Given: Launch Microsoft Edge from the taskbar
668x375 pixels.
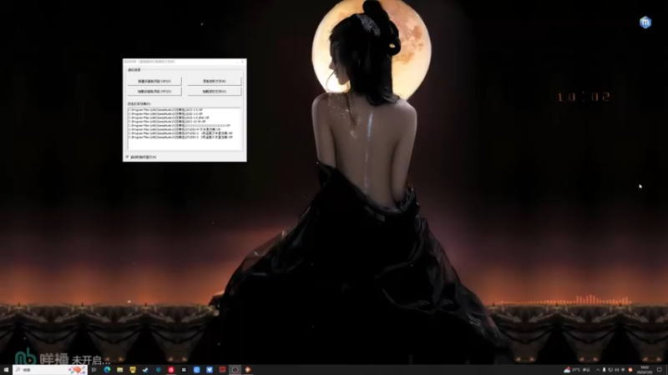Looking at the screenshot, I should pos(107,370).
